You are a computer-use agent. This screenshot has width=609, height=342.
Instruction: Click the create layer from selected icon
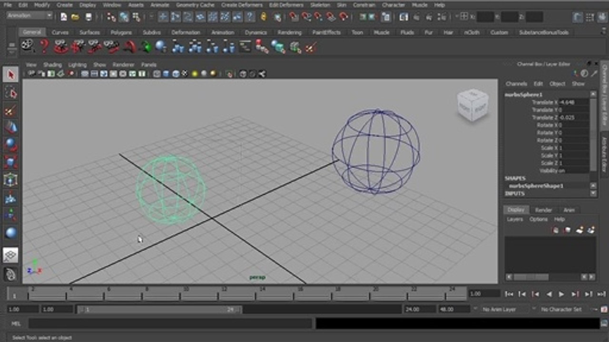(590, 230)
